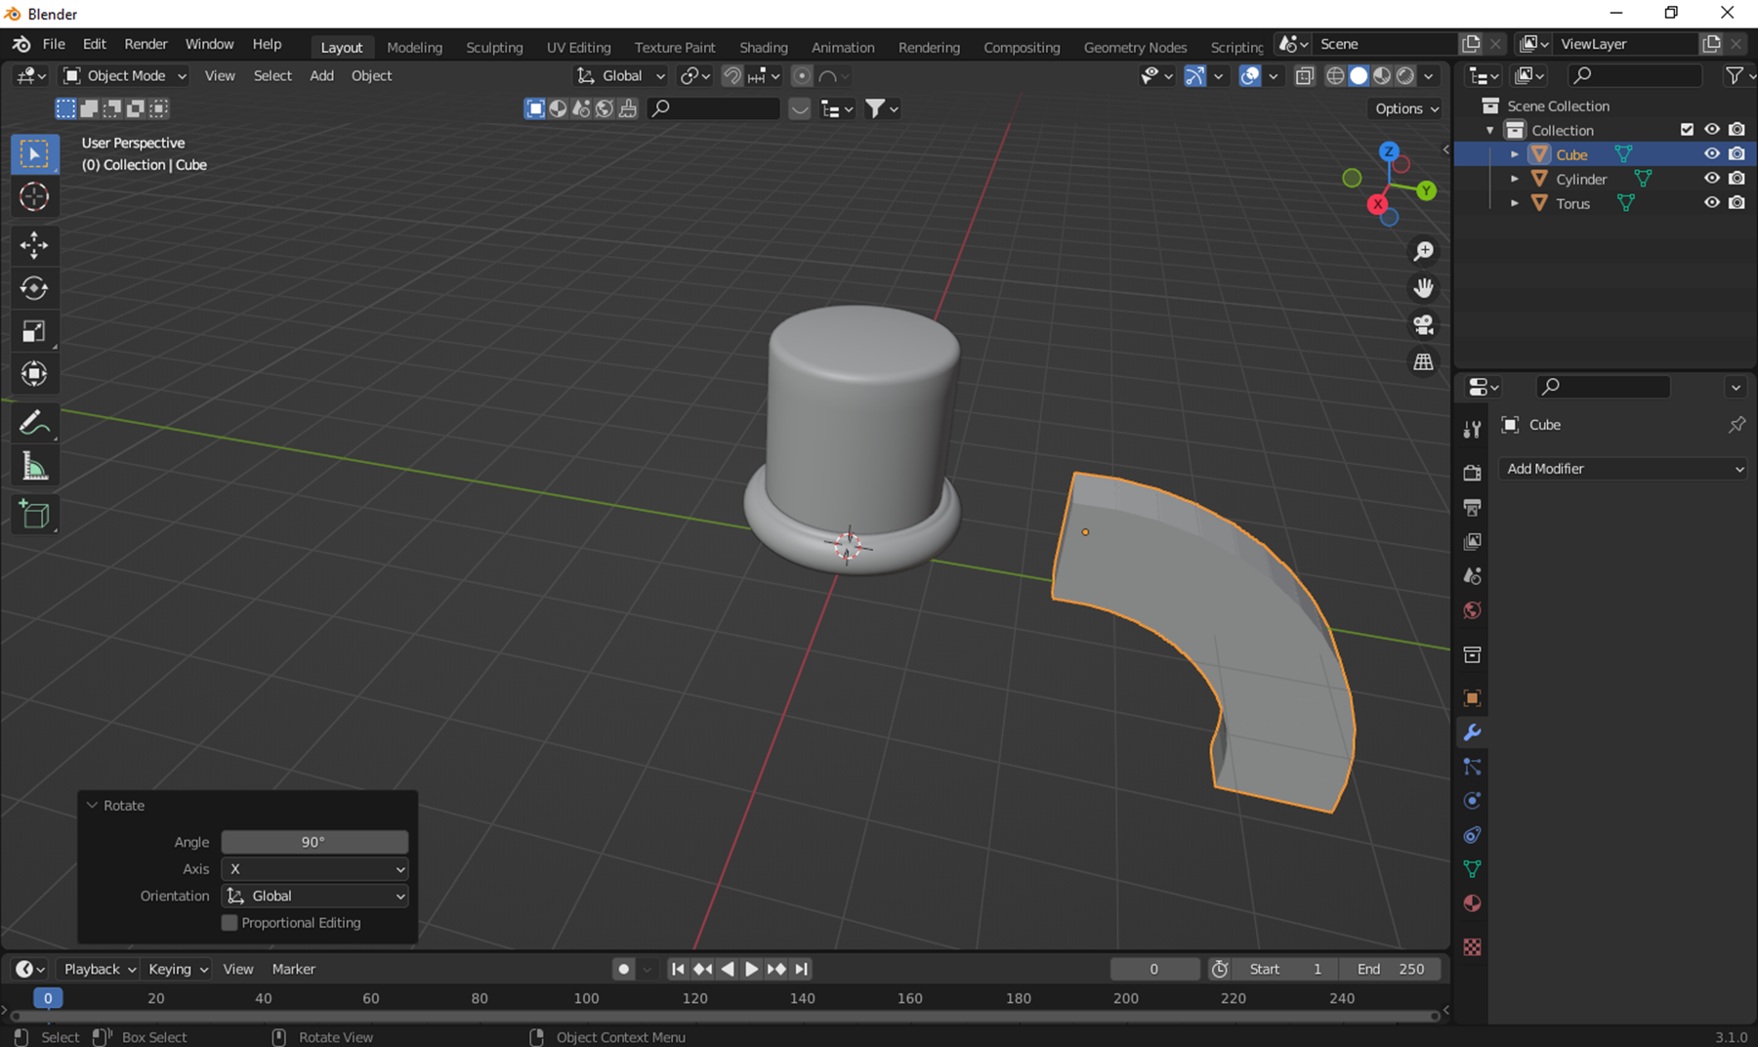1758x1047 pixels.
Task: Click the Angle 90° field
Action: (x=314, y=842)
